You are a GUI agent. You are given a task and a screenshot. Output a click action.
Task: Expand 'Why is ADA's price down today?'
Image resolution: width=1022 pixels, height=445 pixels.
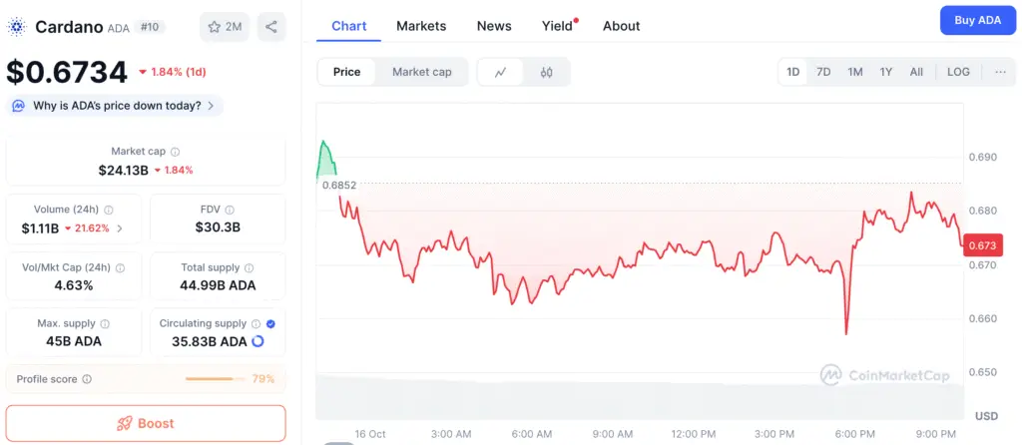click(116, 106)
